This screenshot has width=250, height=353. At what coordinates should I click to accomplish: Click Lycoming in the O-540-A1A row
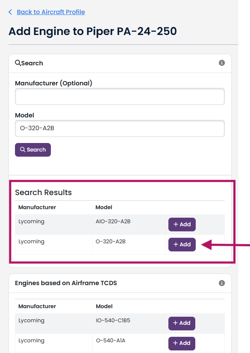click(x=31, y=341)
